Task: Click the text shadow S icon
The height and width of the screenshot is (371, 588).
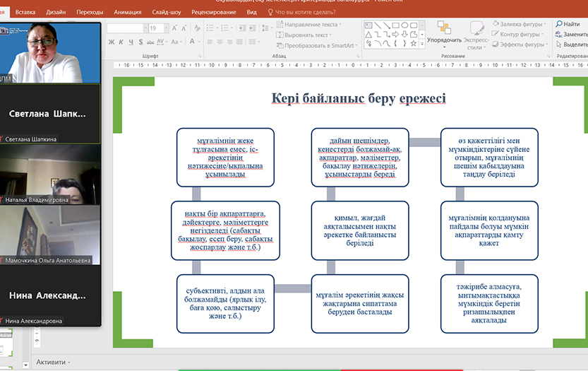Action: click(x=141, y=42)
